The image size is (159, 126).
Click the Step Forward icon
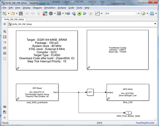pyautogui.click(x=85, y=13)
